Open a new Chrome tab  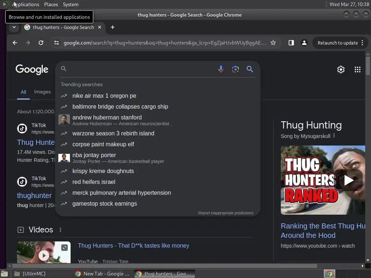113,27
